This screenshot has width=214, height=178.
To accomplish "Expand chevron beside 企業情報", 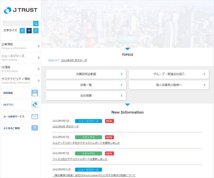I will point(39,46).
